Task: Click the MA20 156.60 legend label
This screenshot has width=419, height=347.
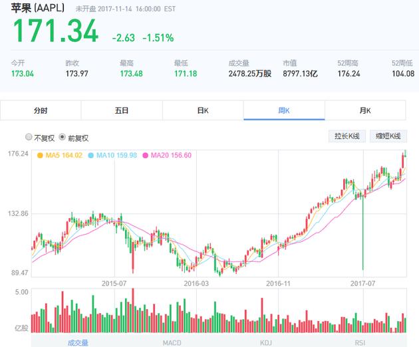Action: tap(171, 155)
